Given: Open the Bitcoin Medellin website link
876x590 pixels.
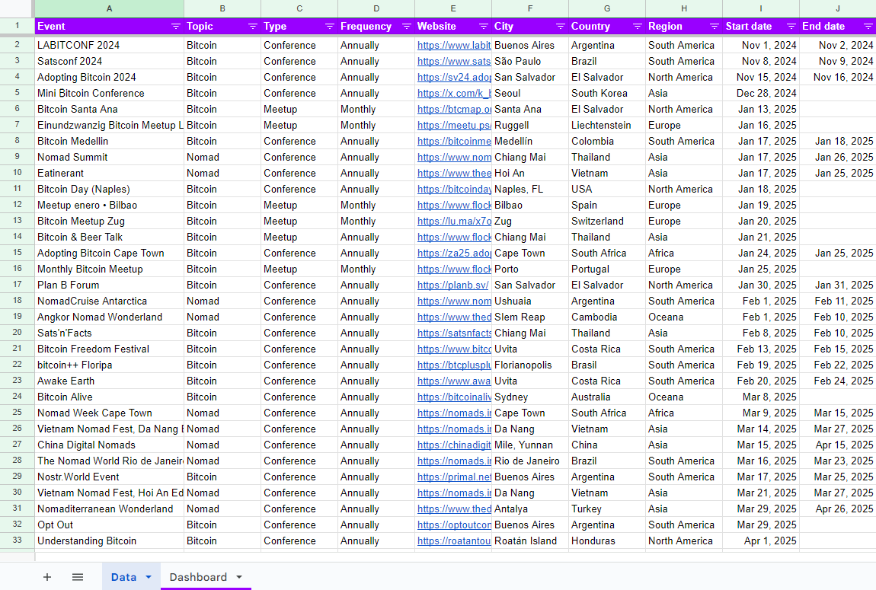Looking at the screenshot, I should tap(454, 142).
